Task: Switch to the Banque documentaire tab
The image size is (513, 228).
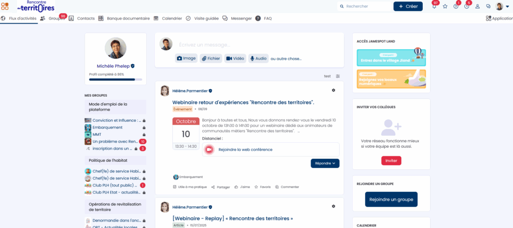Action: (124, 19)
